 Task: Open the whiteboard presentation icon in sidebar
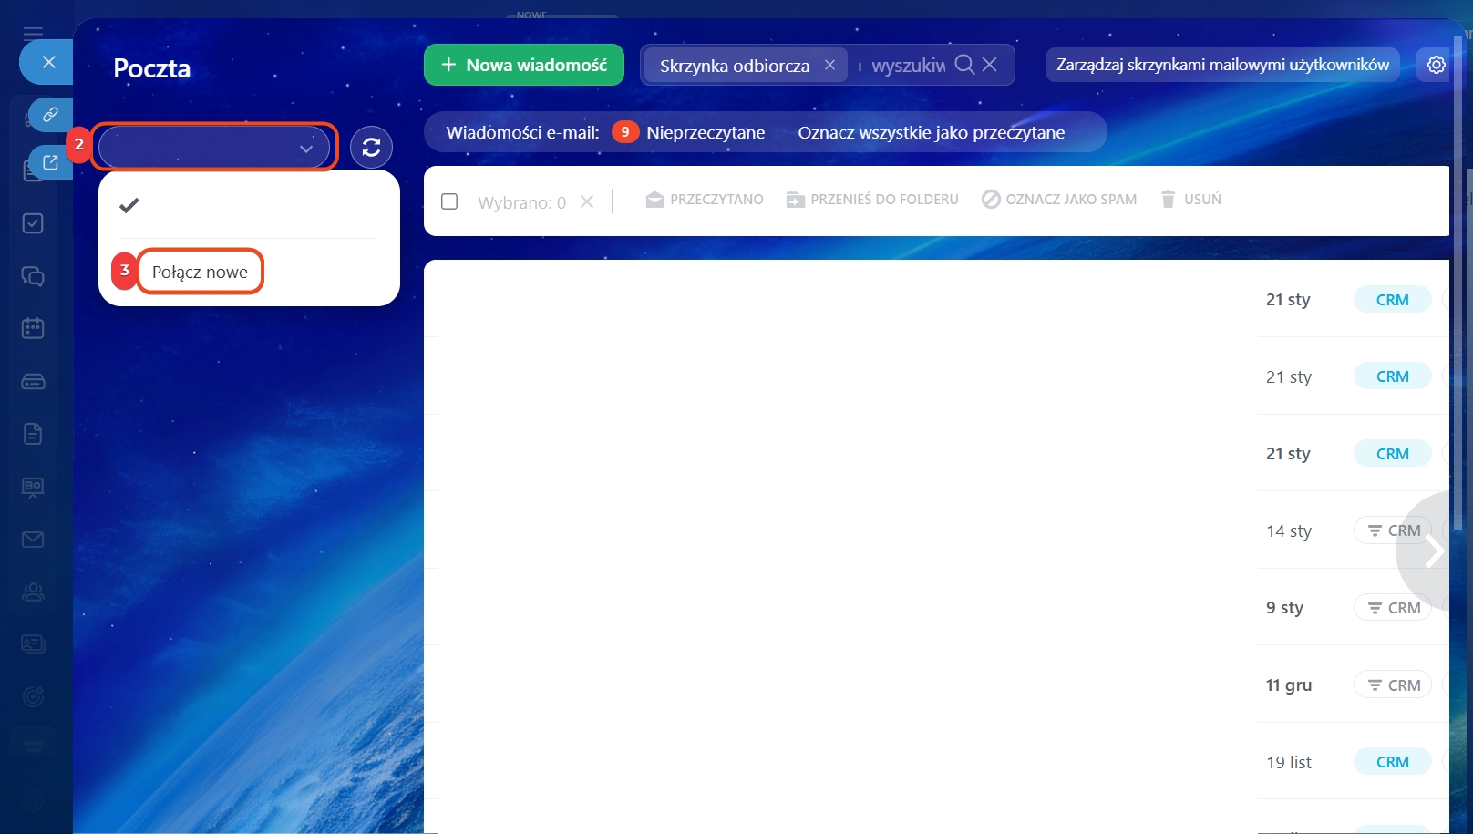tap(33, 487)
